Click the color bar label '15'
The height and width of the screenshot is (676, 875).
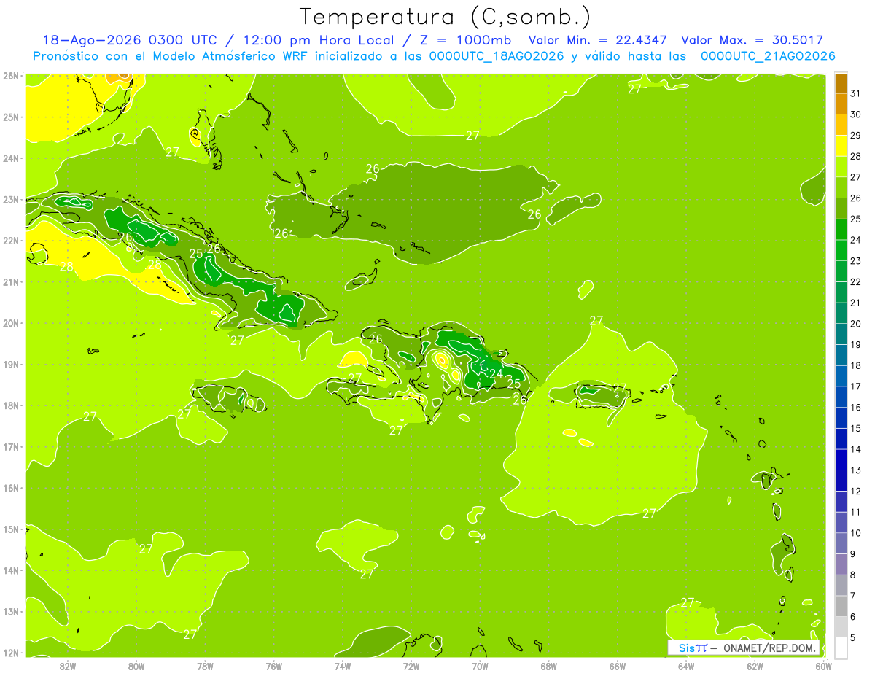tap(856, 429)
